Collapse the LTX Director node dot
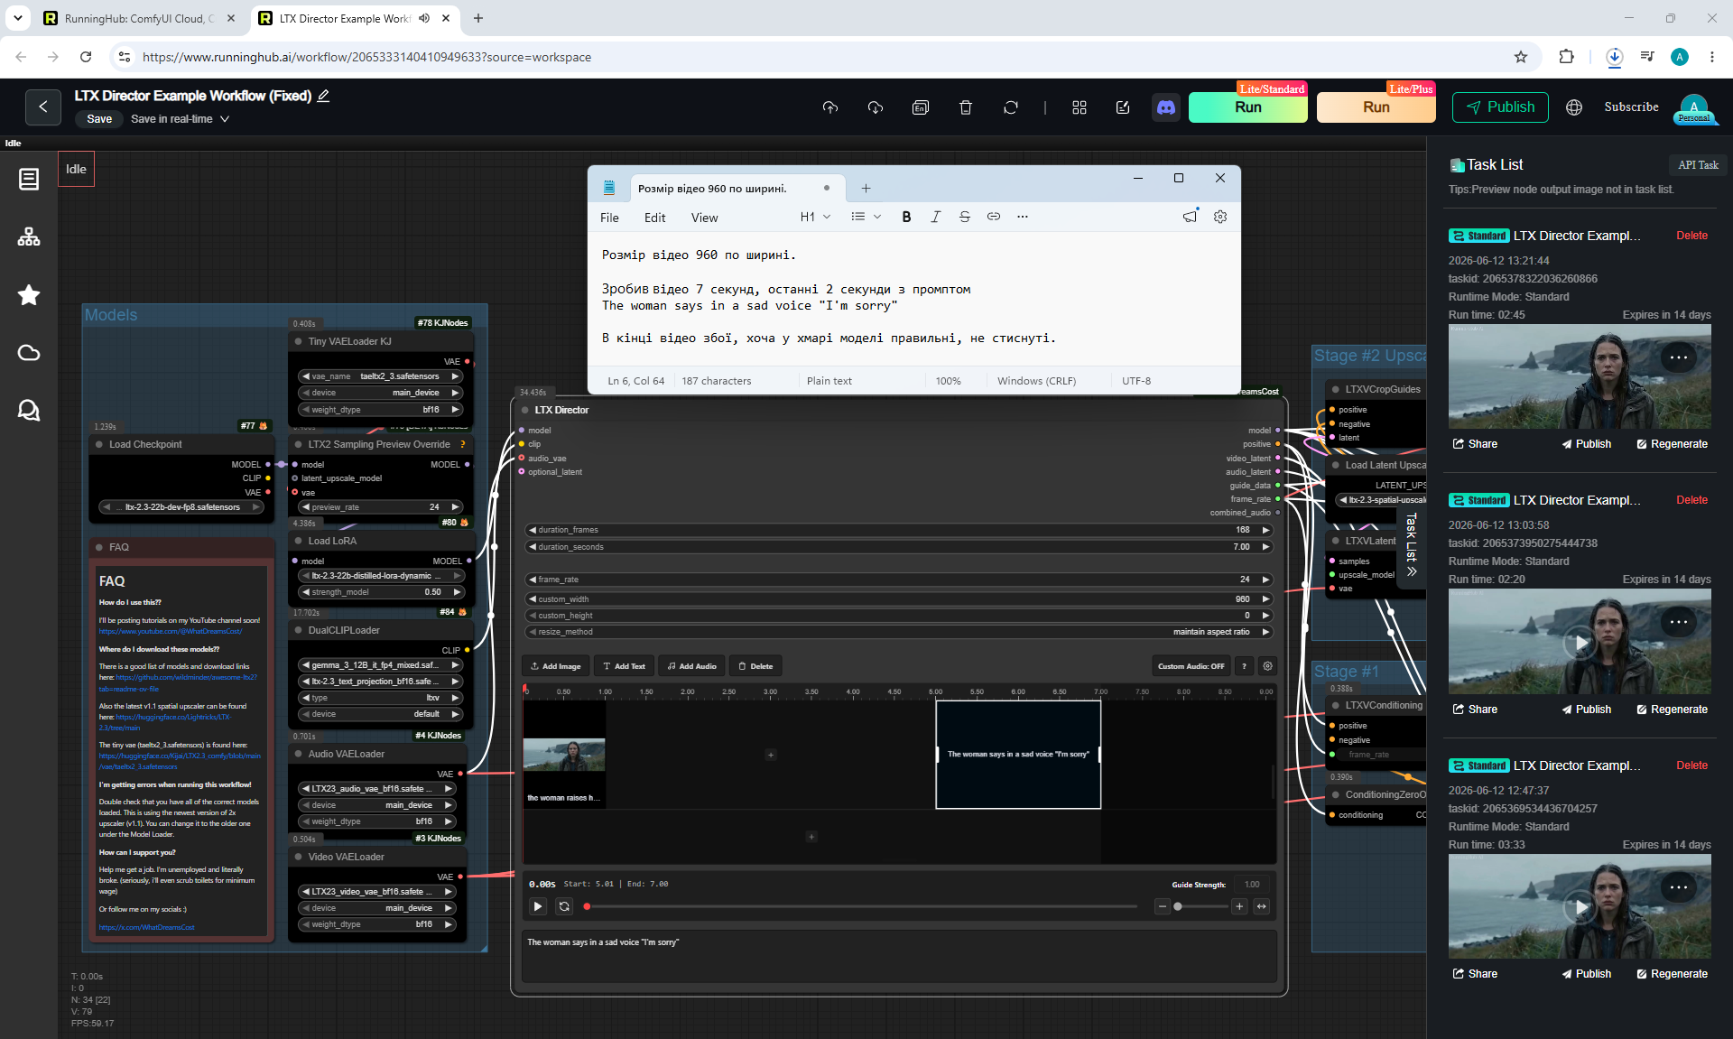 coord(524,411)
